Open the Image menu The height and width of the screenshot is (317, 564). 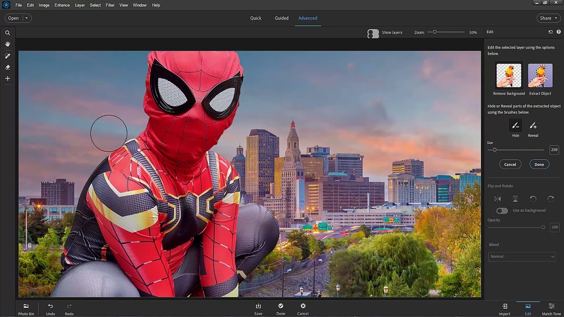point(44,5)
